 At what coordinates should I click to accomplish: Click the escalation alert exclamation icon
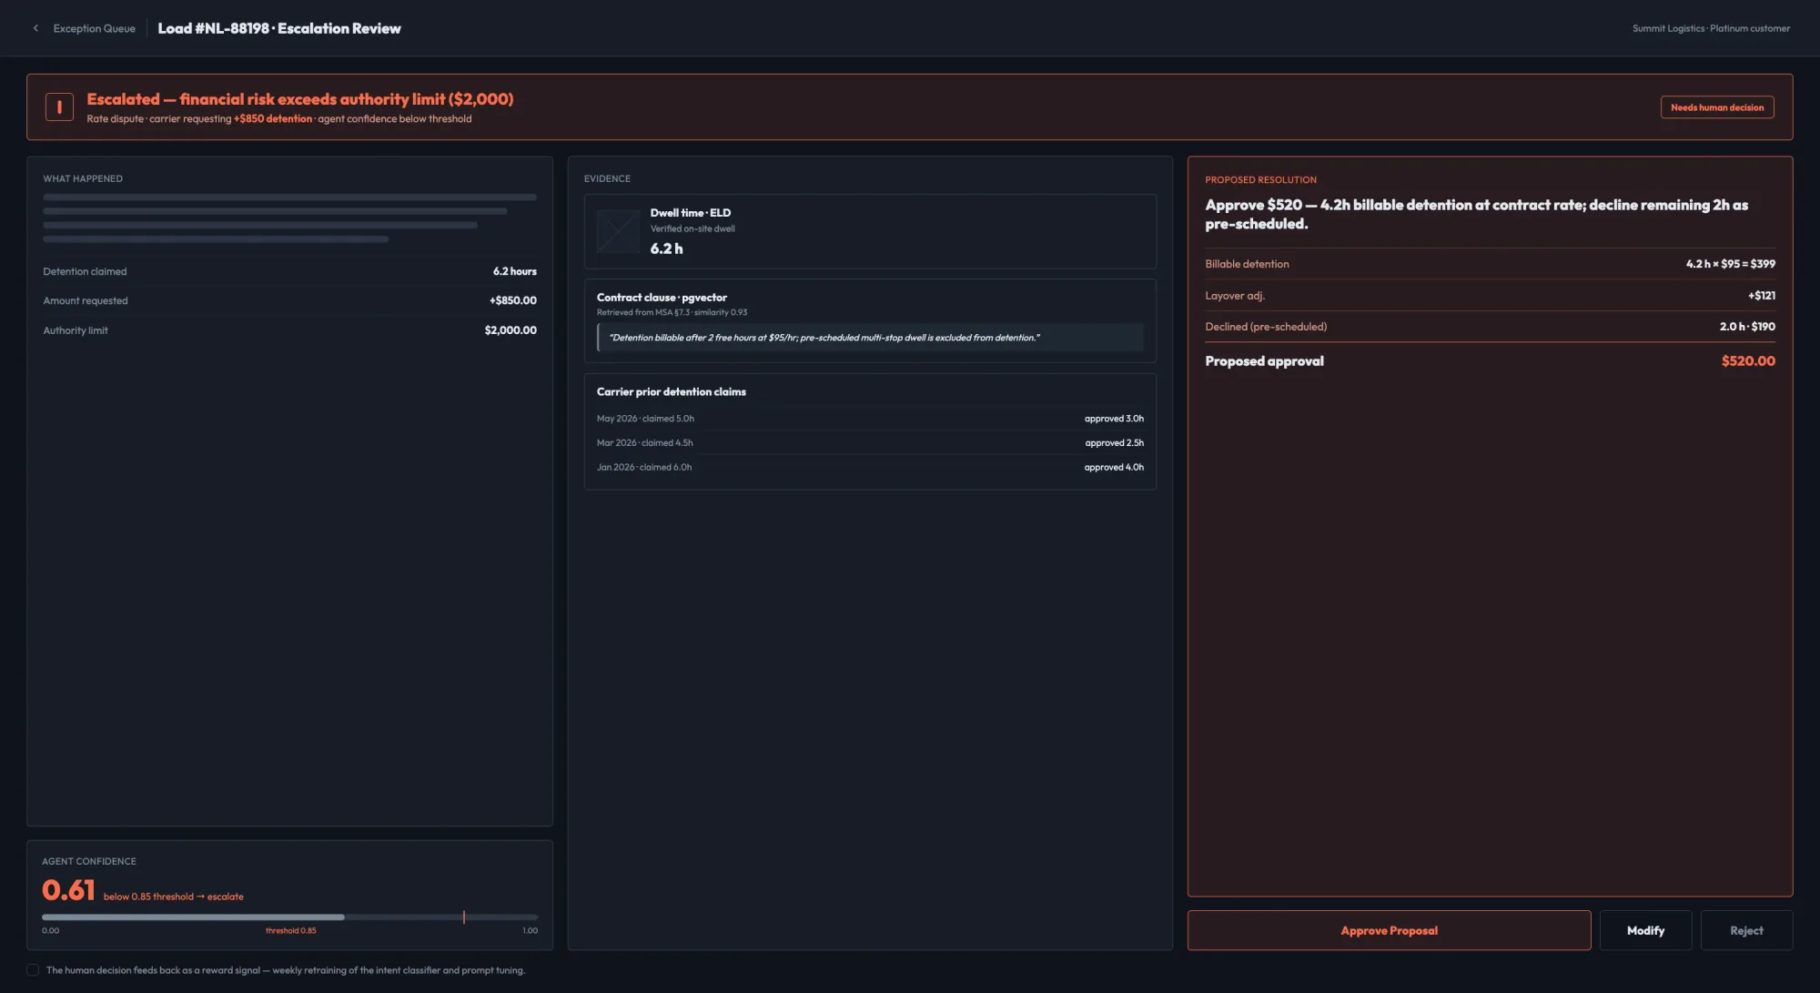(x=59, y=107)
